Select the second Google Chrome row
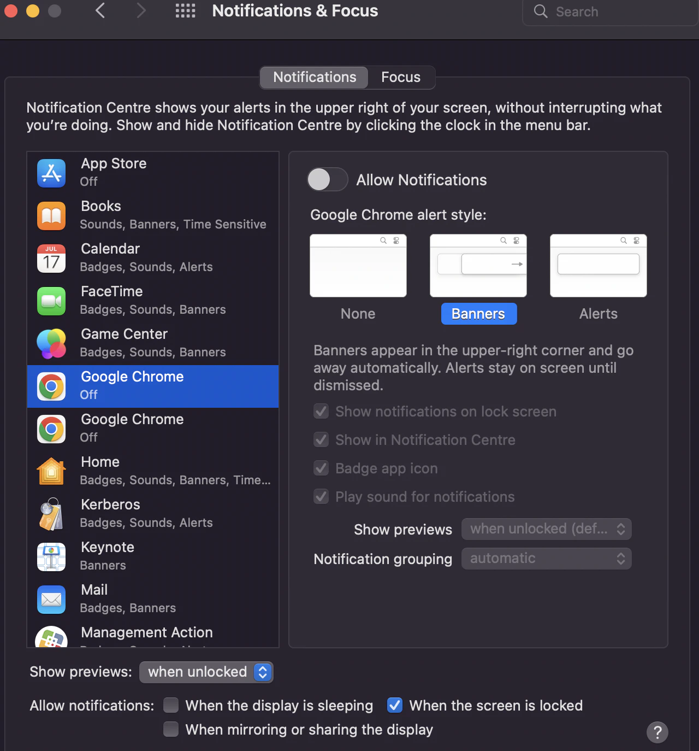 pyautogui.click(x=153, y=429)
